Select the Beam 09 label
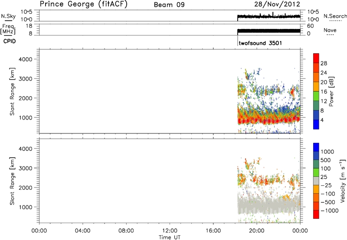Screen dimensions: 347x240 click(169, 5)
